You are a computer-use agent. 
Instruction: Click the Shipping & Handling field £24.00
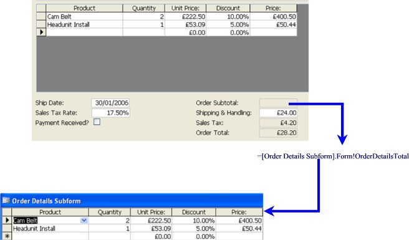click(278, 113)
